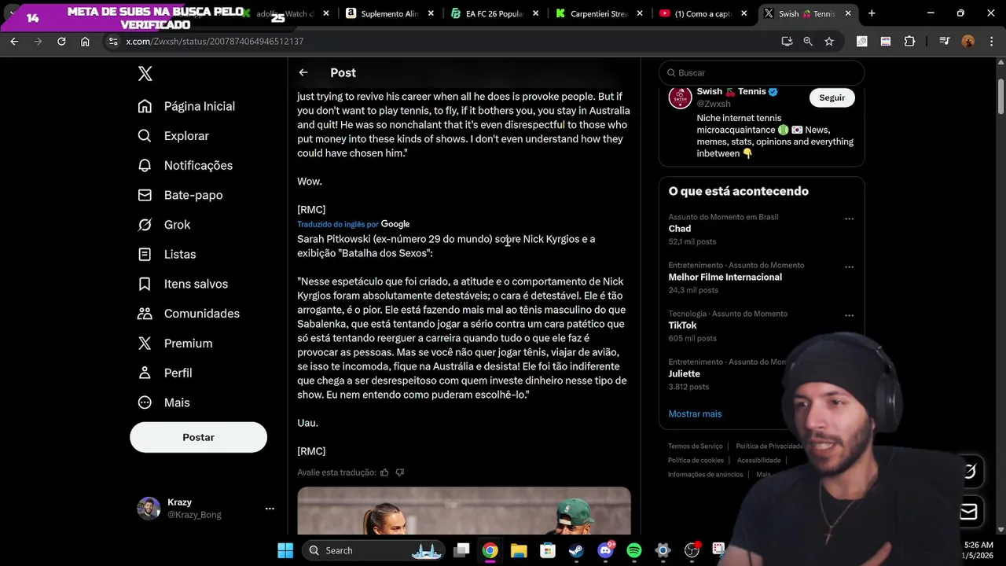Go to Página Inicial in sidebar
1006x566 pixels.
186,106
